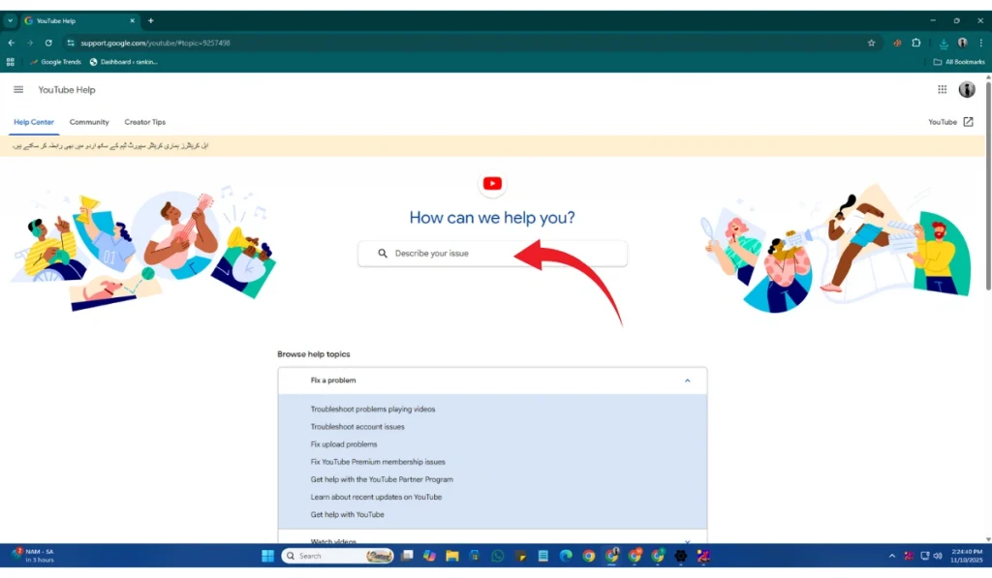Bookmark this page with the star icon

871,43
